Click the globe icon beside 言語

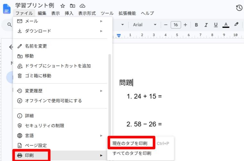20,136
